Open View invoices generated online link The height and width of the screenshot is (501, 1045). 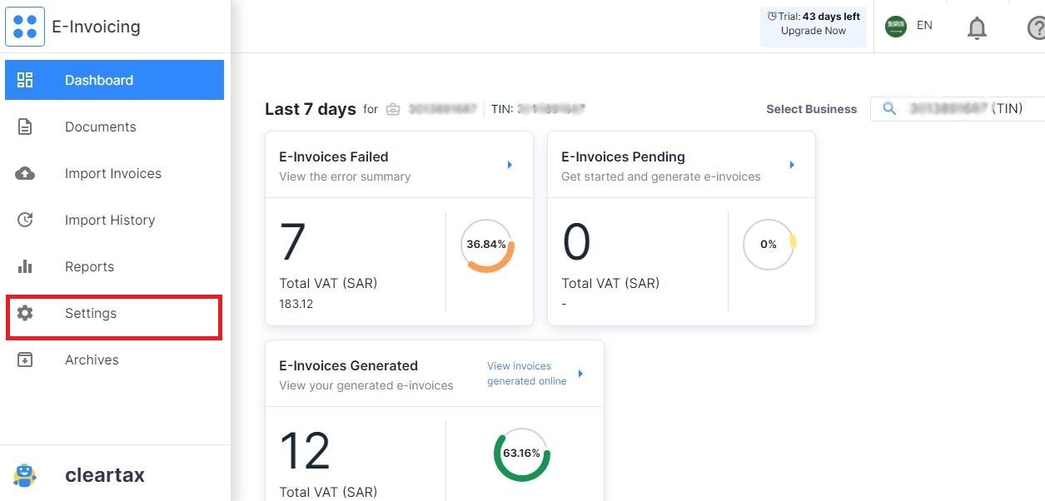(526, 374)
